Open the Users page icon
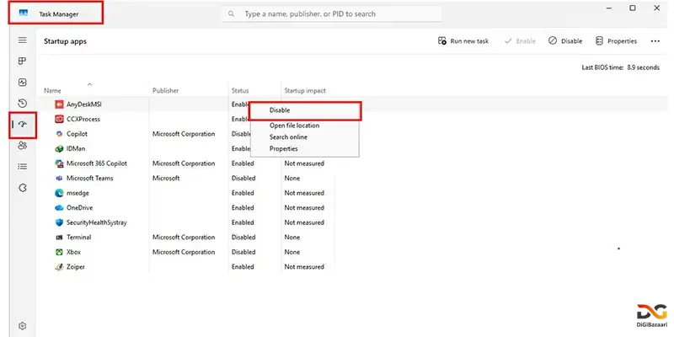Image resolution: width=674 pixels, height=337 pixels. (x=23, y=145)
